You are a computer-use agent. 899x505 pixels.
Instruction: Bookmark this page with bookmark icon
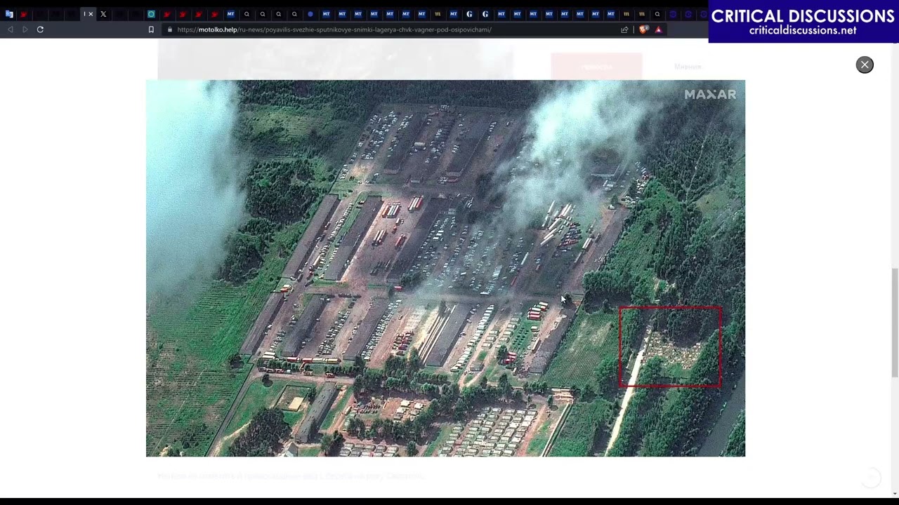coord(151,29)
